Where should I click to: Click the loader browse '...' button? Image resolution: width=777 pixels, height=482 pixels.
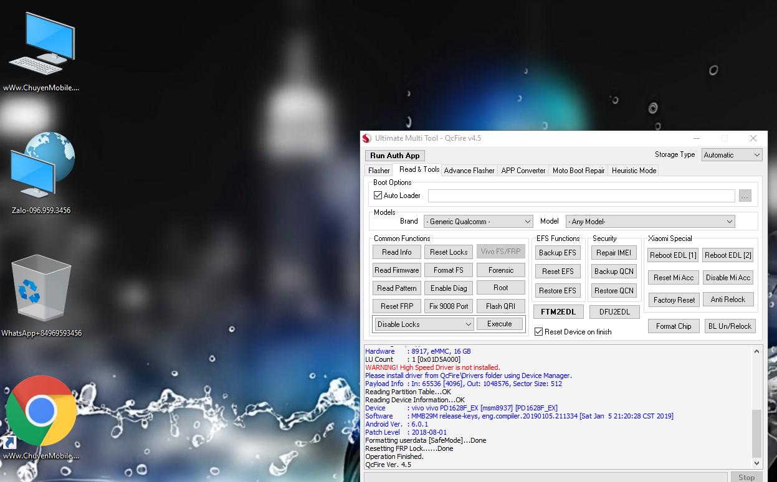click(x=745, y=196)
